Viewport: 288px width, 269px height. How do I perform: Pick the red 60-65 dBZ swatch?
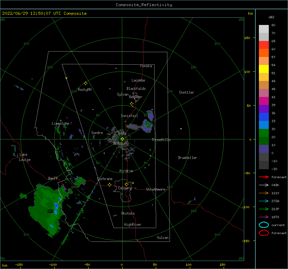(264, 45)
